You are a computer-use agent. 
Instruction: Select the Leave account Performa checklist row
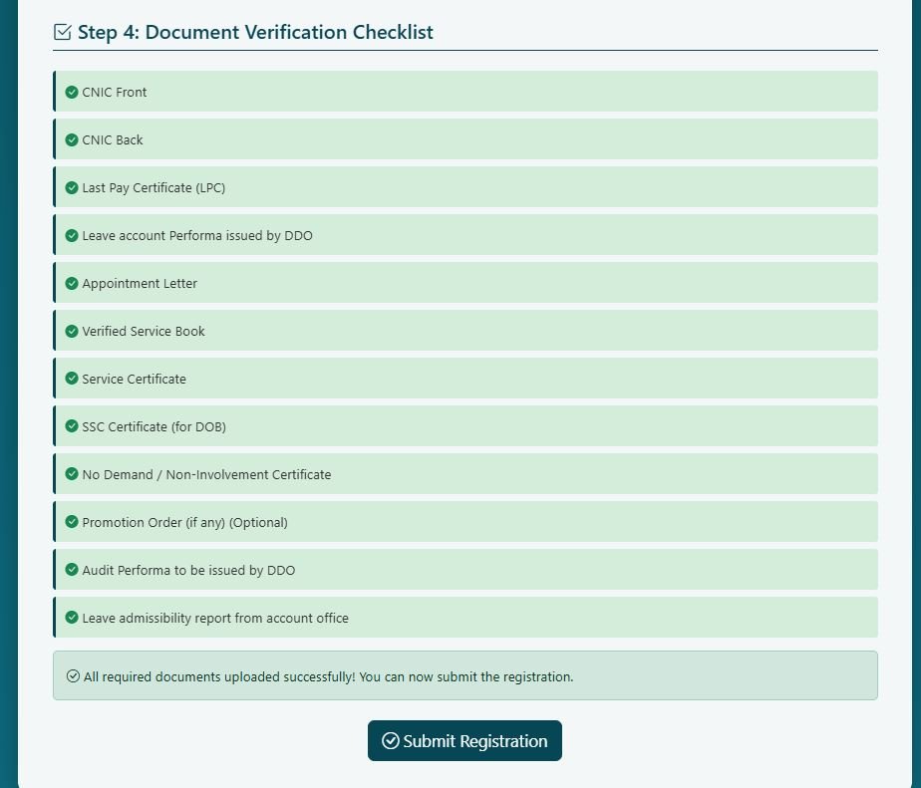465,235
